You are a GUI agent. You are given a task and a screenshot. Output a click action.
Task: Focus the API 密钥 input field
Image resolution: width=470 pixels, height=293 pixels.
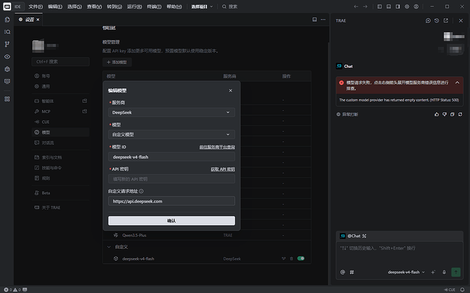(x=172, y=179)
